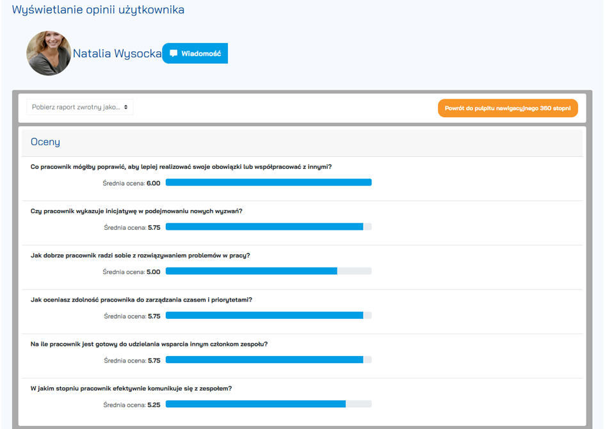605x429 pixels.
Task: Select the question about solving problems at work
Action: 140,255
